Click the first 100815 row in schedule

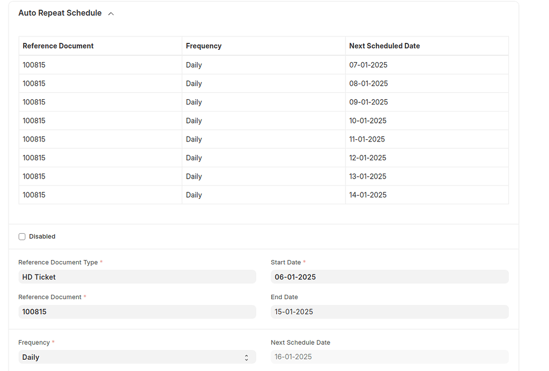tap(34, 65)
